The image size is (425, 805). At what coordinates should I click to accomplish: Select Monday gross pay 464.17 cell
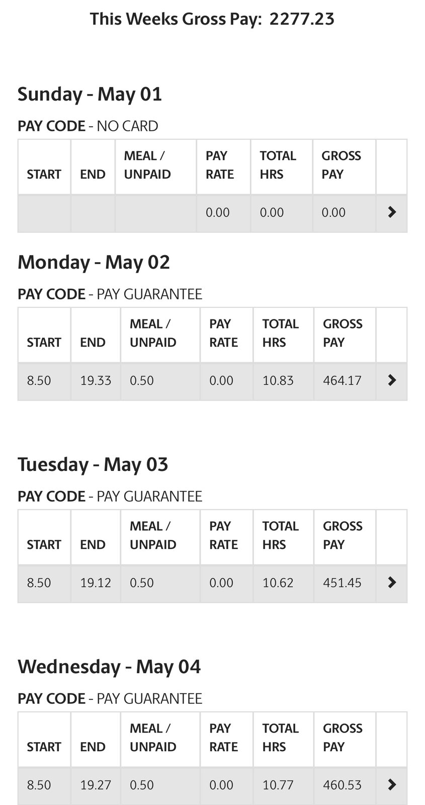coord(345,381)
